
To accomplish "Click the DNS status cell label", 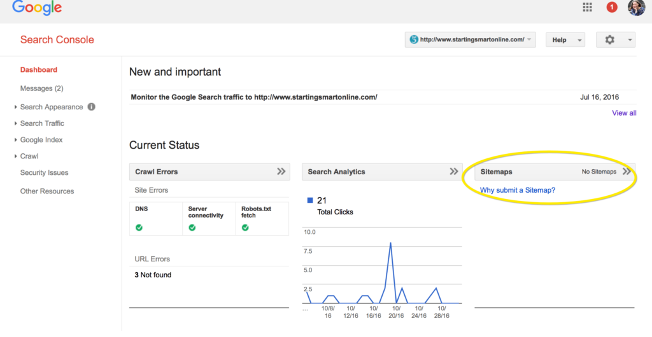I will [141, 209].
